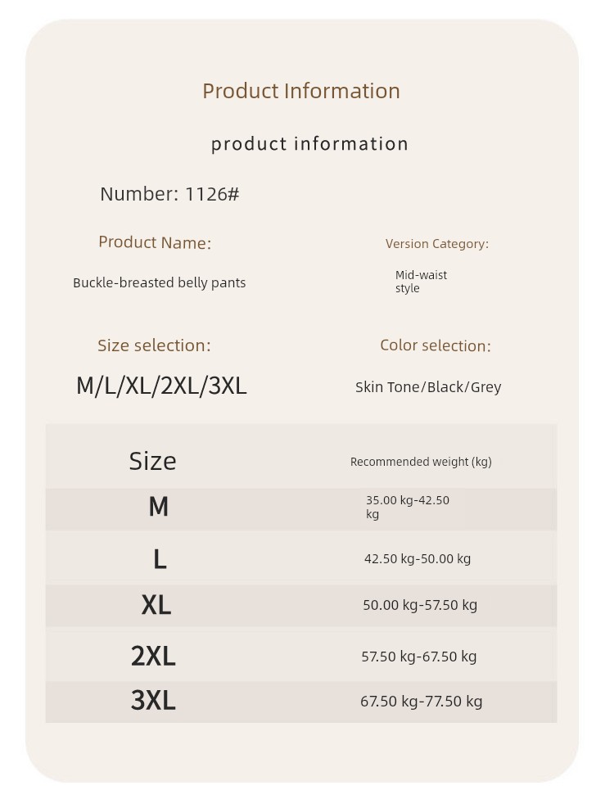Select the lowercase product information subtitle
This screenshot has height=808, width=614.
click(309, 144)
